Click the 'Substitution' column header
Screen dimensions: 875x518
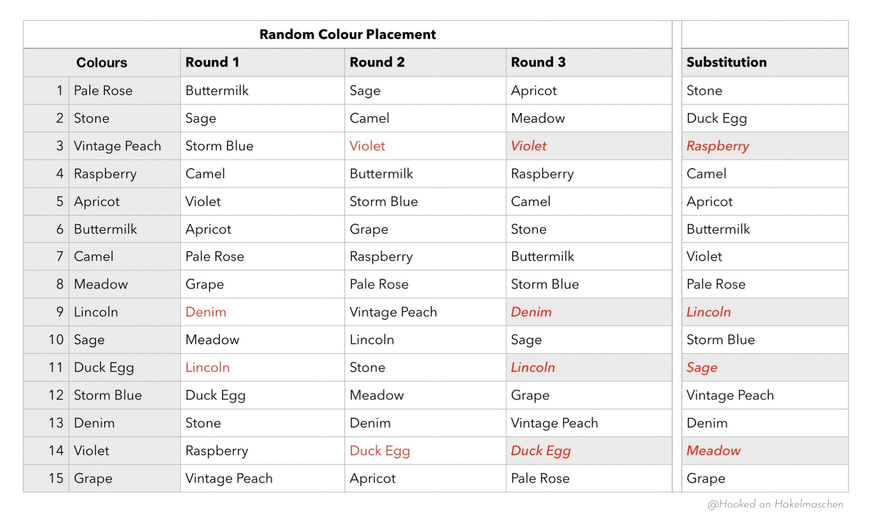click(x=726, y=62)
